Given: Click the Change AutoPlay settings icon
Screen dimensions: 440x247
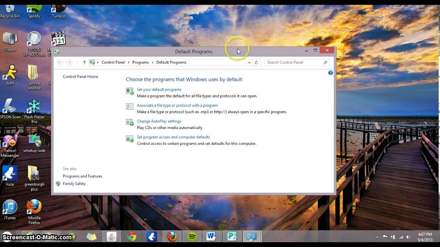Looking at the screenshot, I should 130,122.
